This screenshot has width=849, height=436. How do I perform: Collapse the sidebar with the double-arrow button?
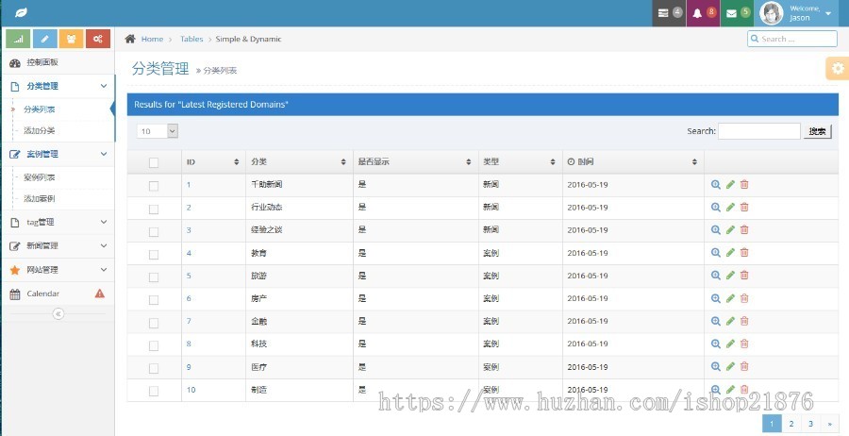tap(58, 314)
